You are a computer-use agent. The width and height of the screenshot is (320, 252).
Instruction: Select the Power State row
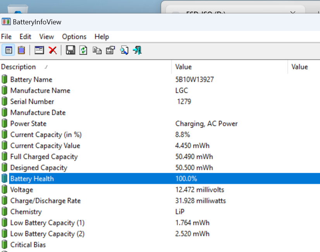point(160,124)
